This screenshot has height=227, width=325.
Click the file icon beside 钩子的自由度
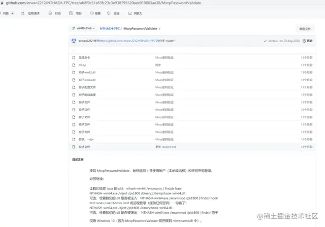[74, 95]
